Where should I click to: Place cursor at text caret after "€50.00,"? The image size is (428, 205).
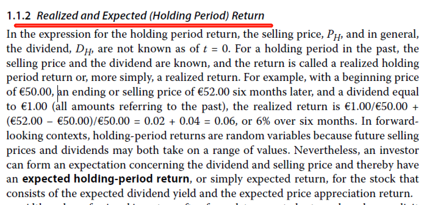(58, 92)
